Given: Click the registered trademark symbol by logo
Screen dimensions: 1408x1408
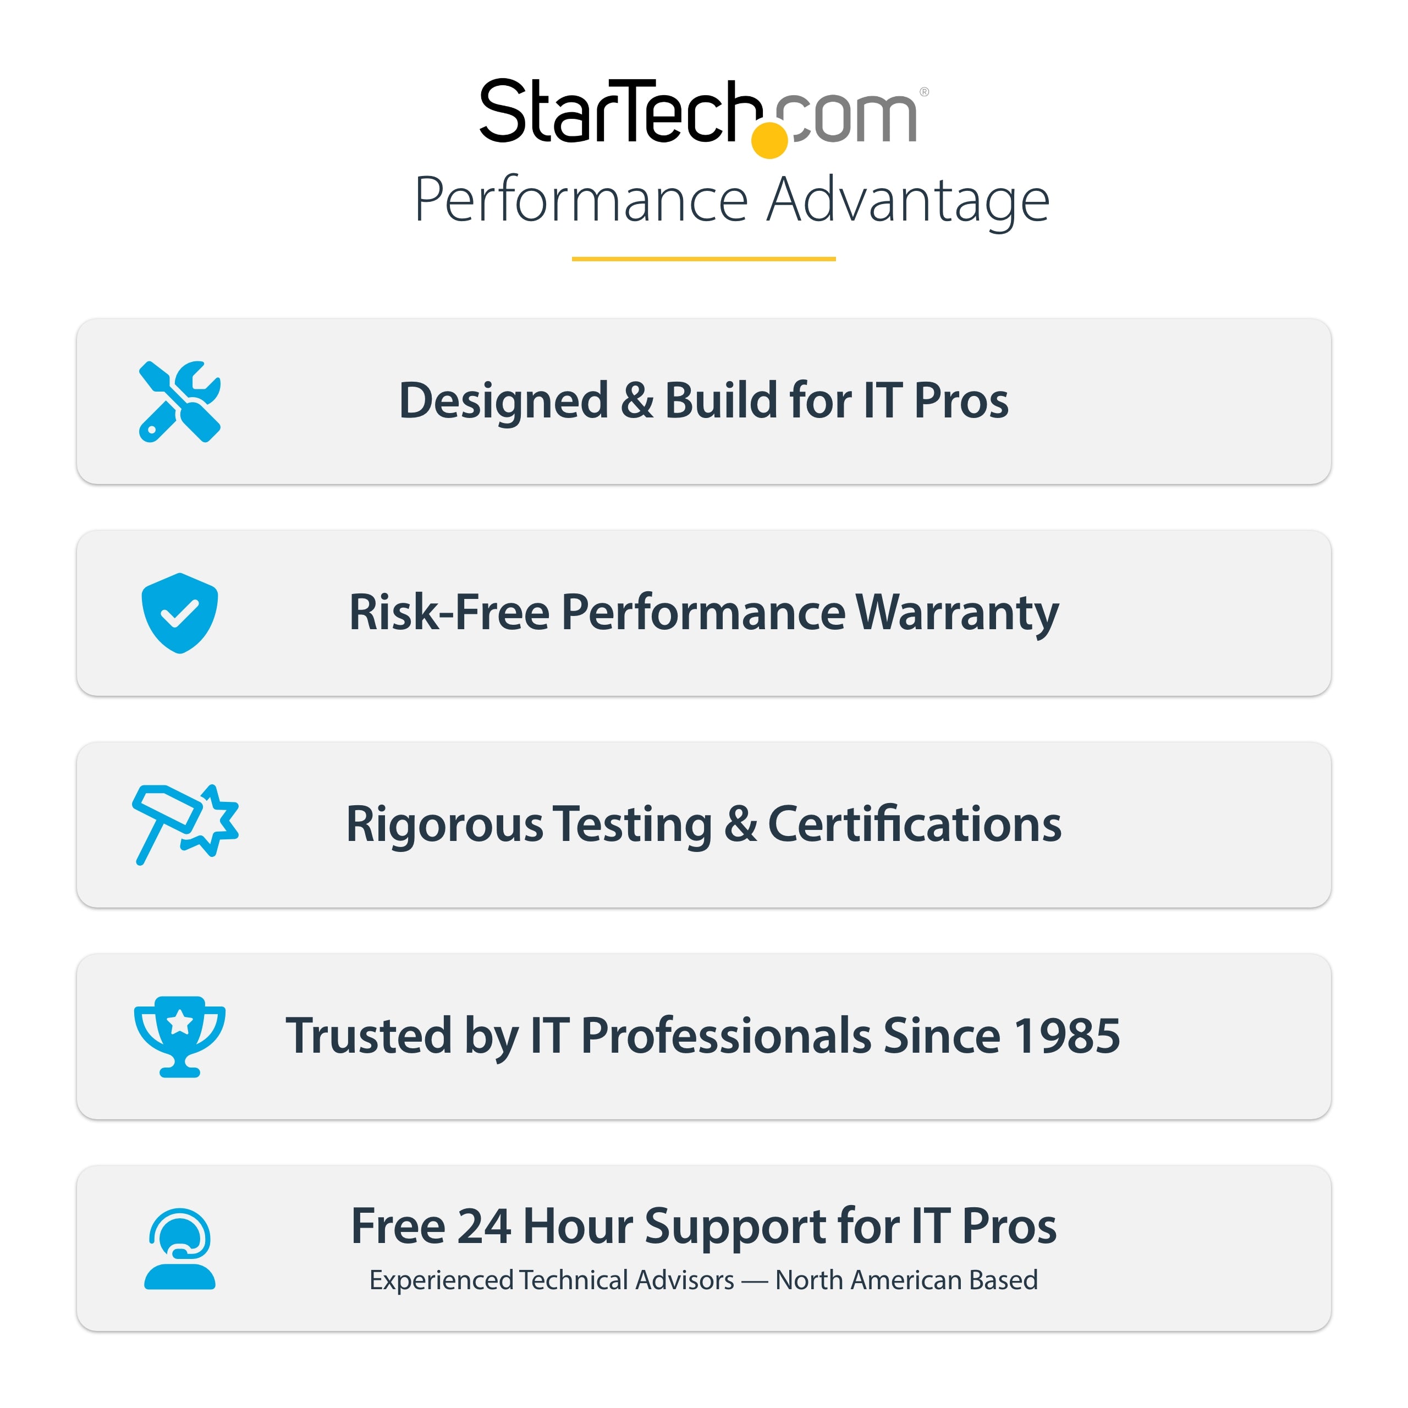Looking at the screenshot, I should coord(924,92).
